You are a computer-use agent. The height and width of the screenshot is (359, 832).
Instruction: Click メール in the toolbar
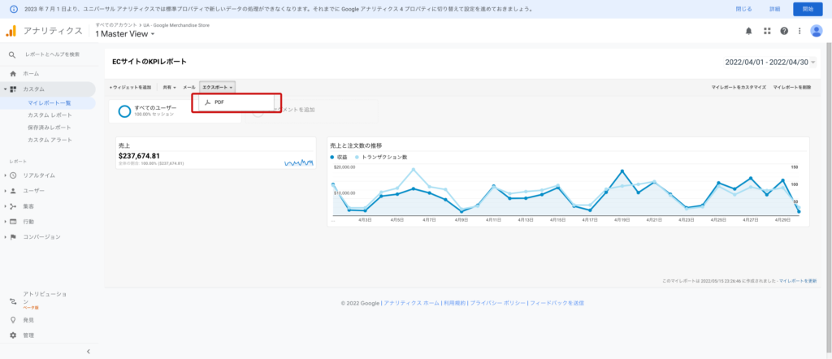pyautogui.click(x=188, y=87)
